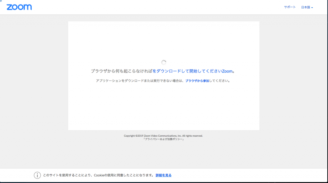Viewport: 328px width, 183px height.
Task: Open the サポート support link
Action: (x=290, y=7)
